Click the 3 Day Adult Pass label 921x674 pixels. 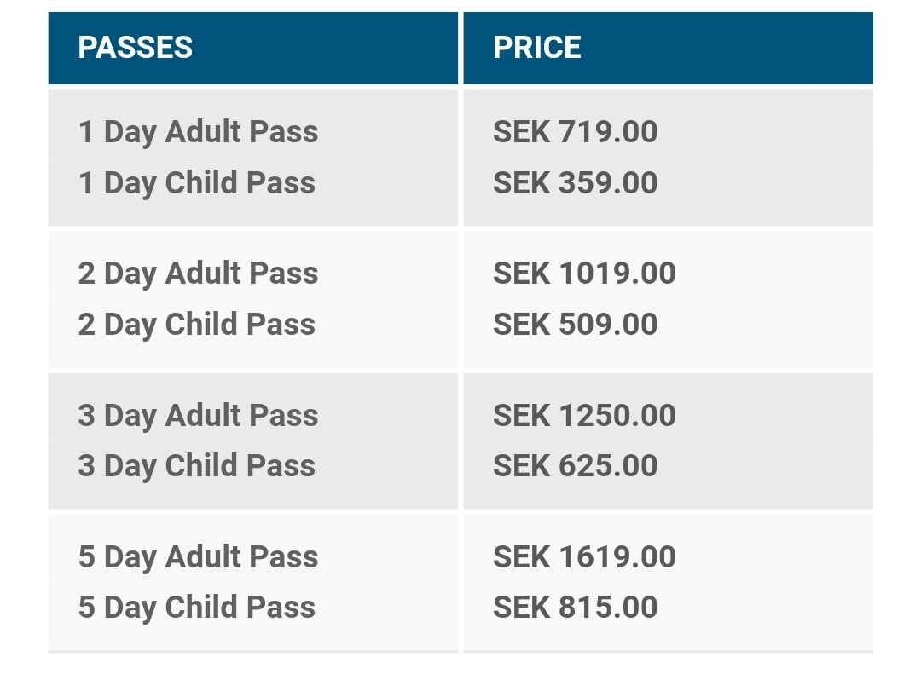click(x=198, y=416)
